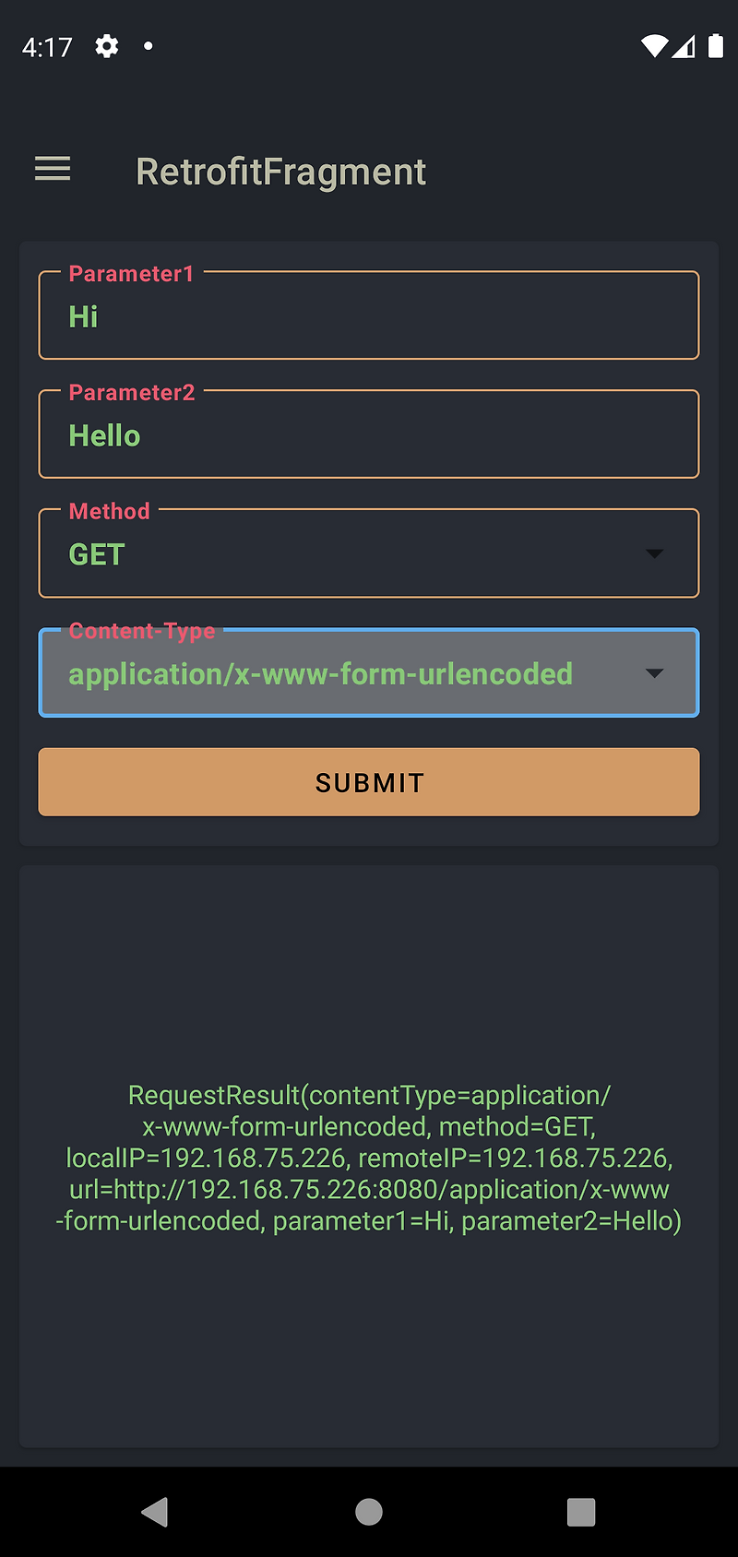Tap the clock showing 4:17

tap(47, 45)
